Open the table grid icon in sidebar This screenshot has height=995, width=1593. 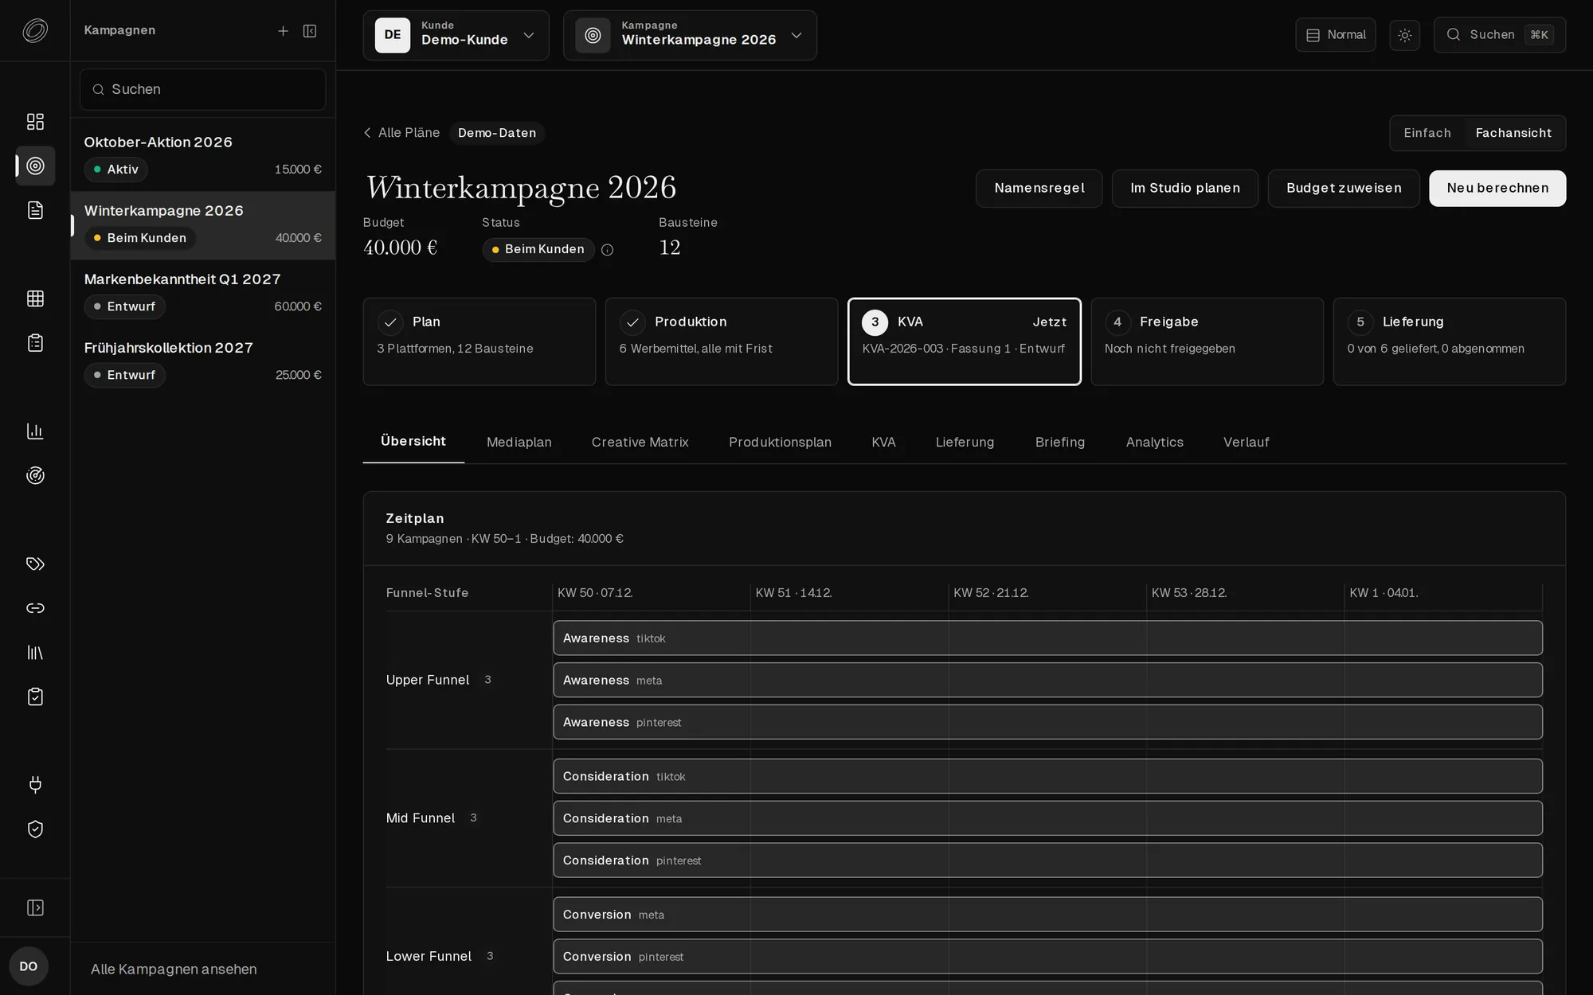pyautogui.click(x=35, y=298)
